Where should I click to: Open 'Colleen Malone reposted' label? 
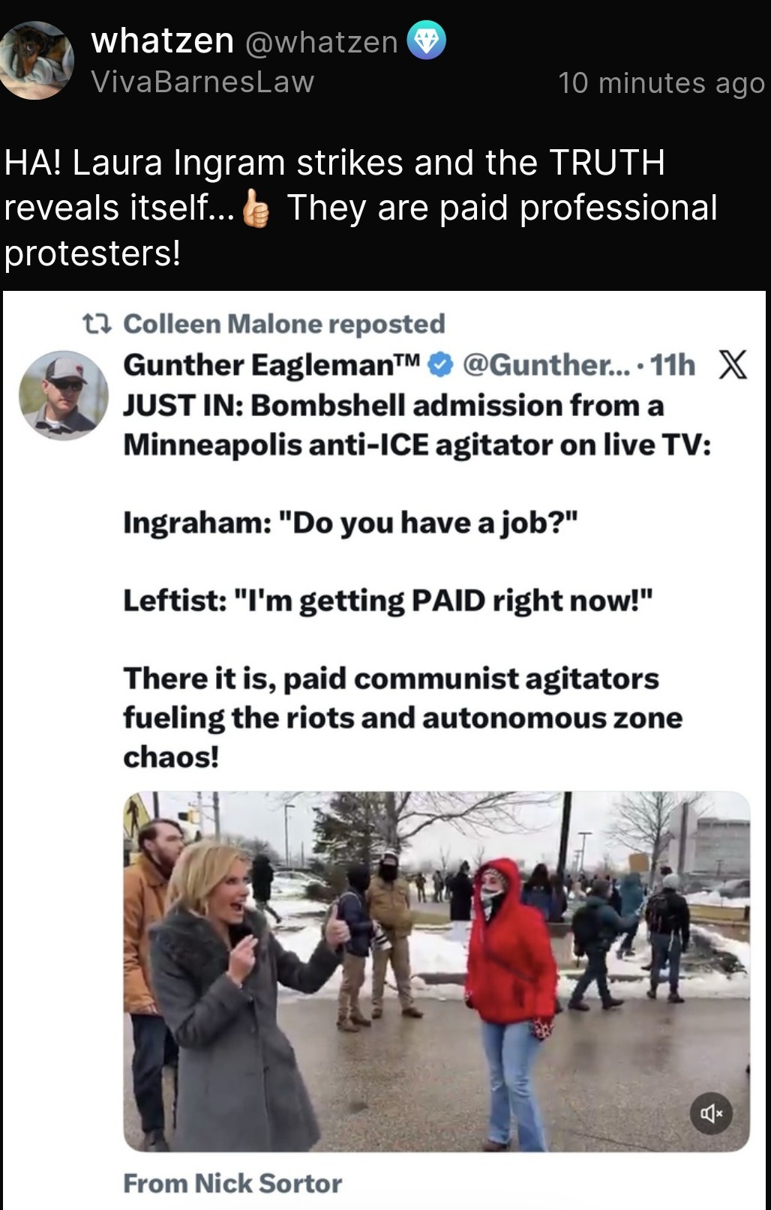click(284, 324)
